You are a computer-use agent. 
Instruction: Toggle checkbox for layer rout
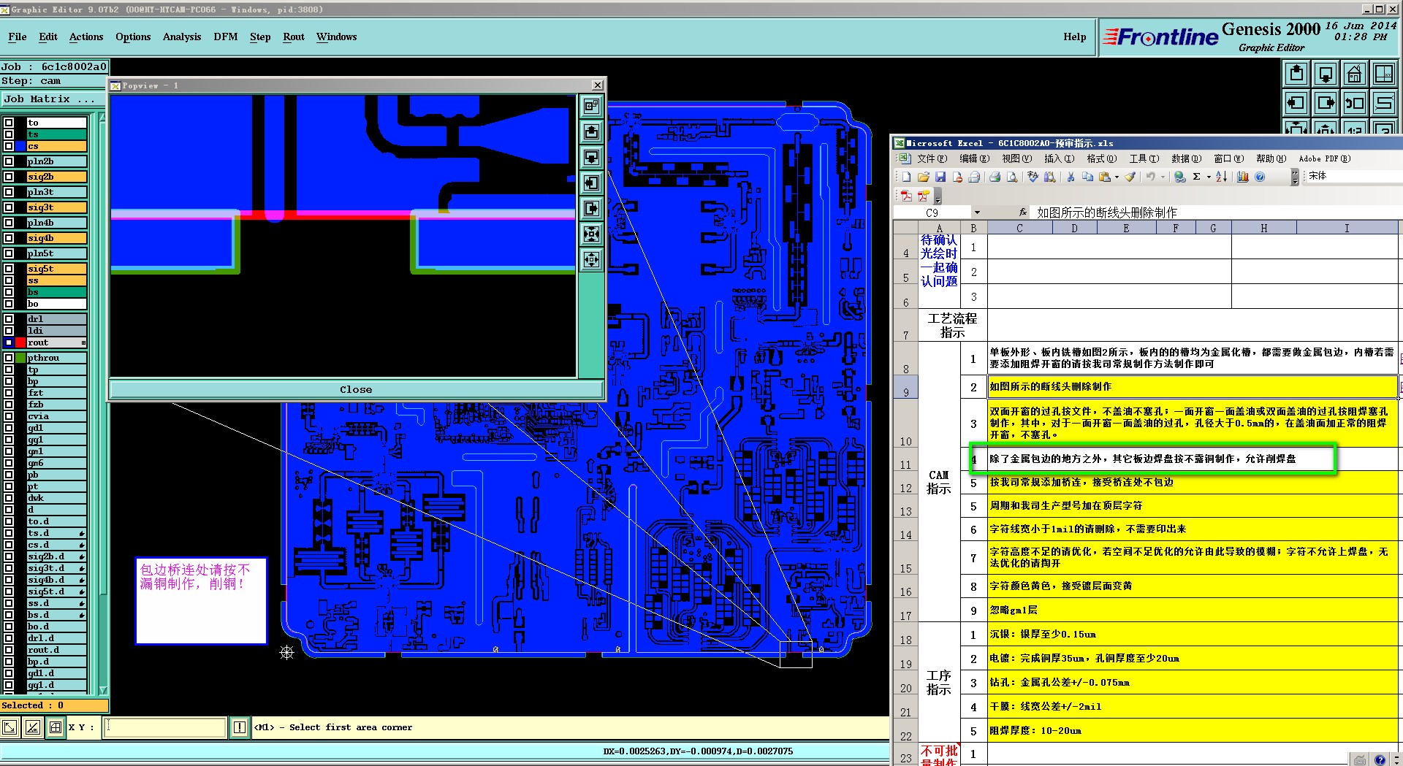9,342
